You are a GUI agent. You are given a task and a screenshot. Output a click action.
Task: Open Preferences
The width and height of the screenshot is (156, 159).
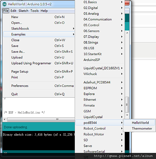39,86
